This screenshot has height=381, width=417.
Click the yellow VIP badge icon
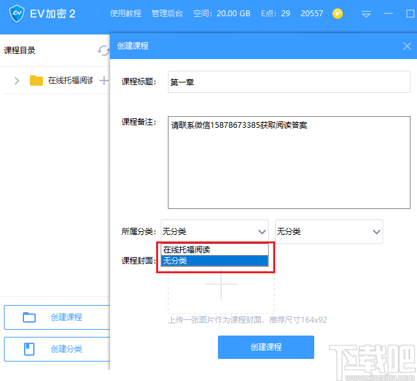(x=338, y=14)
